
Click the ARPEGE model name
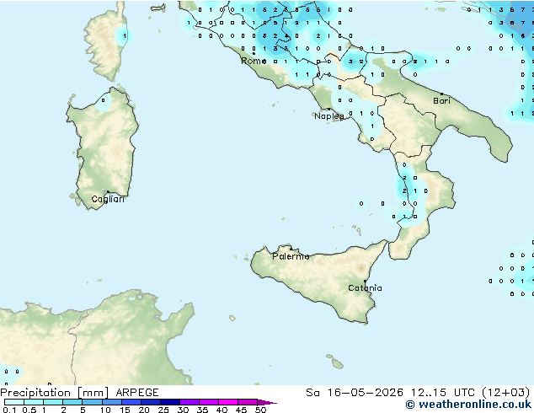137,393
